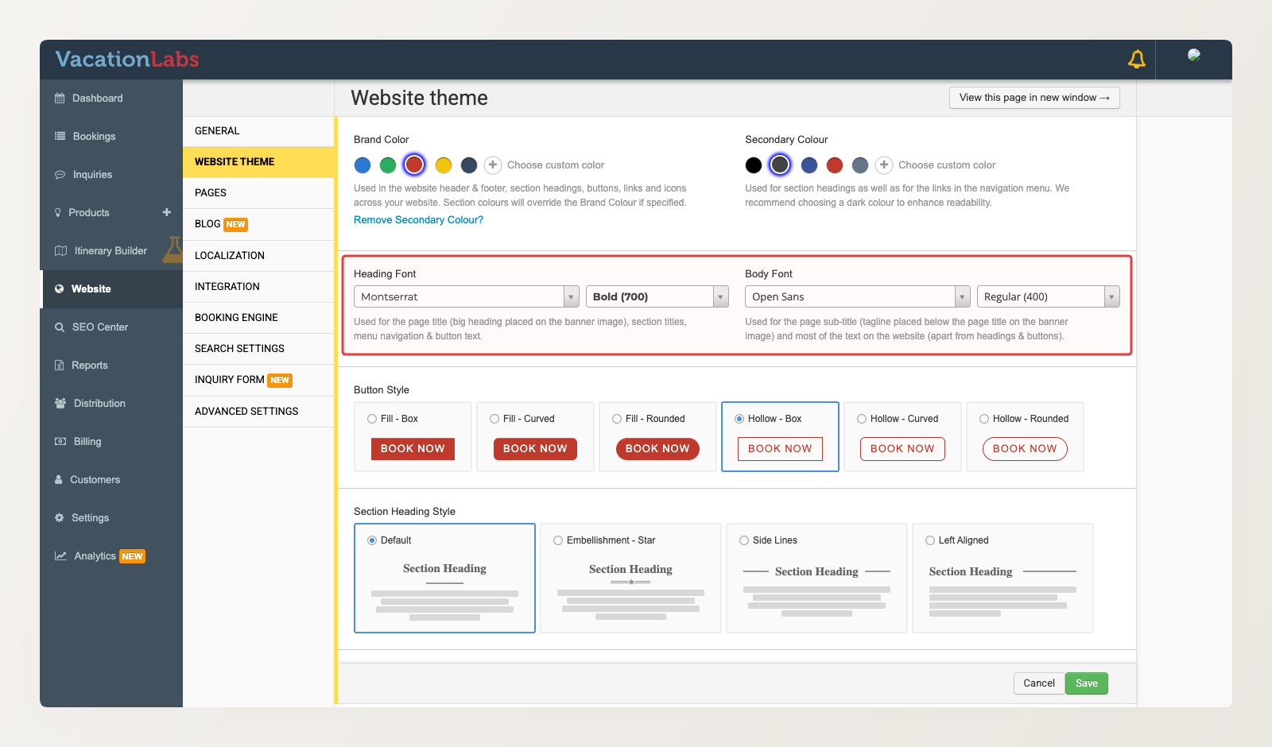Select the Fill - Curved button style
Screen dimensions: 1272x747
(494, 419)
